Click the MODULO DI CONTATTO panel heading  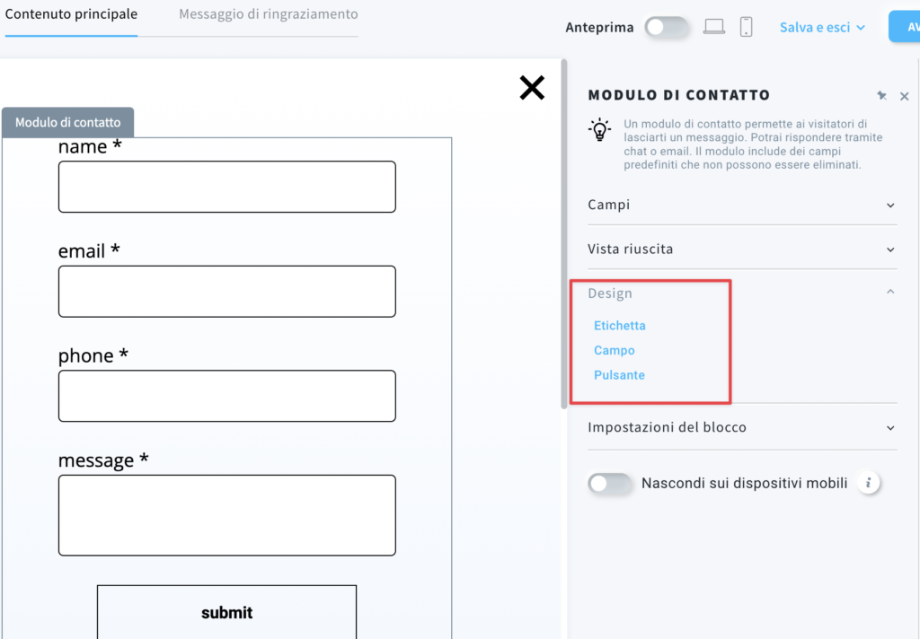679,95
